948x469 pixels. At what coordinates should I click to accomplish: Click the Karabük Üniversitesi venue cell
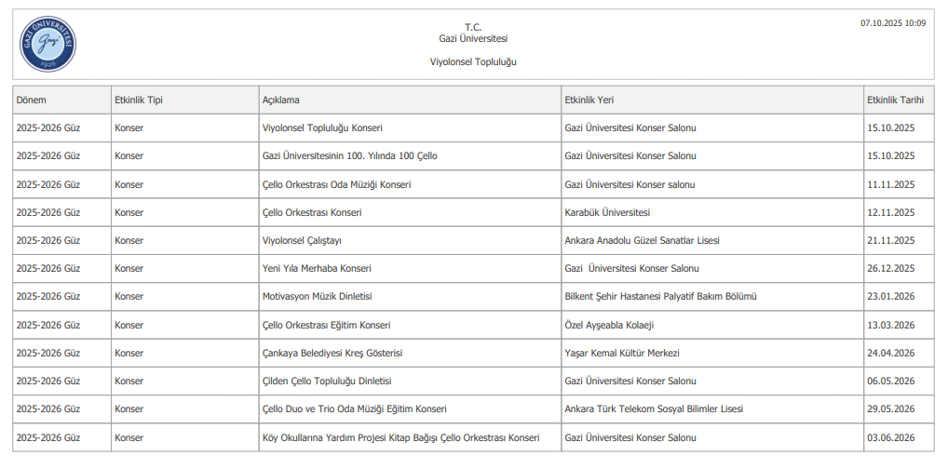[607, 212]
